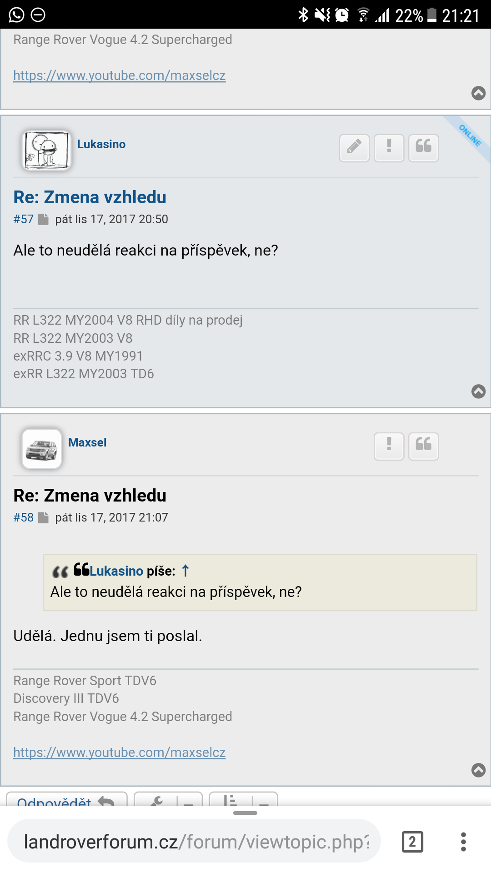491x873 pixels.
Task: Open the YouTube maxselcz link in post #58
Action: click(119, 753)
